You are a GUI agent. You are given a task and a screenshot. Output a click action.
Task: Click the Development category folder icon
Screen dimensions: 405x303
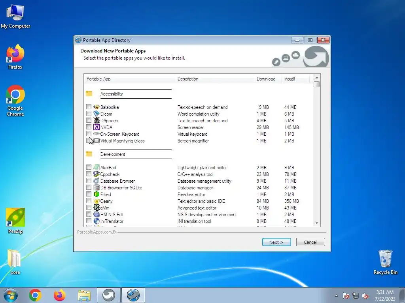tap(89, 153)
